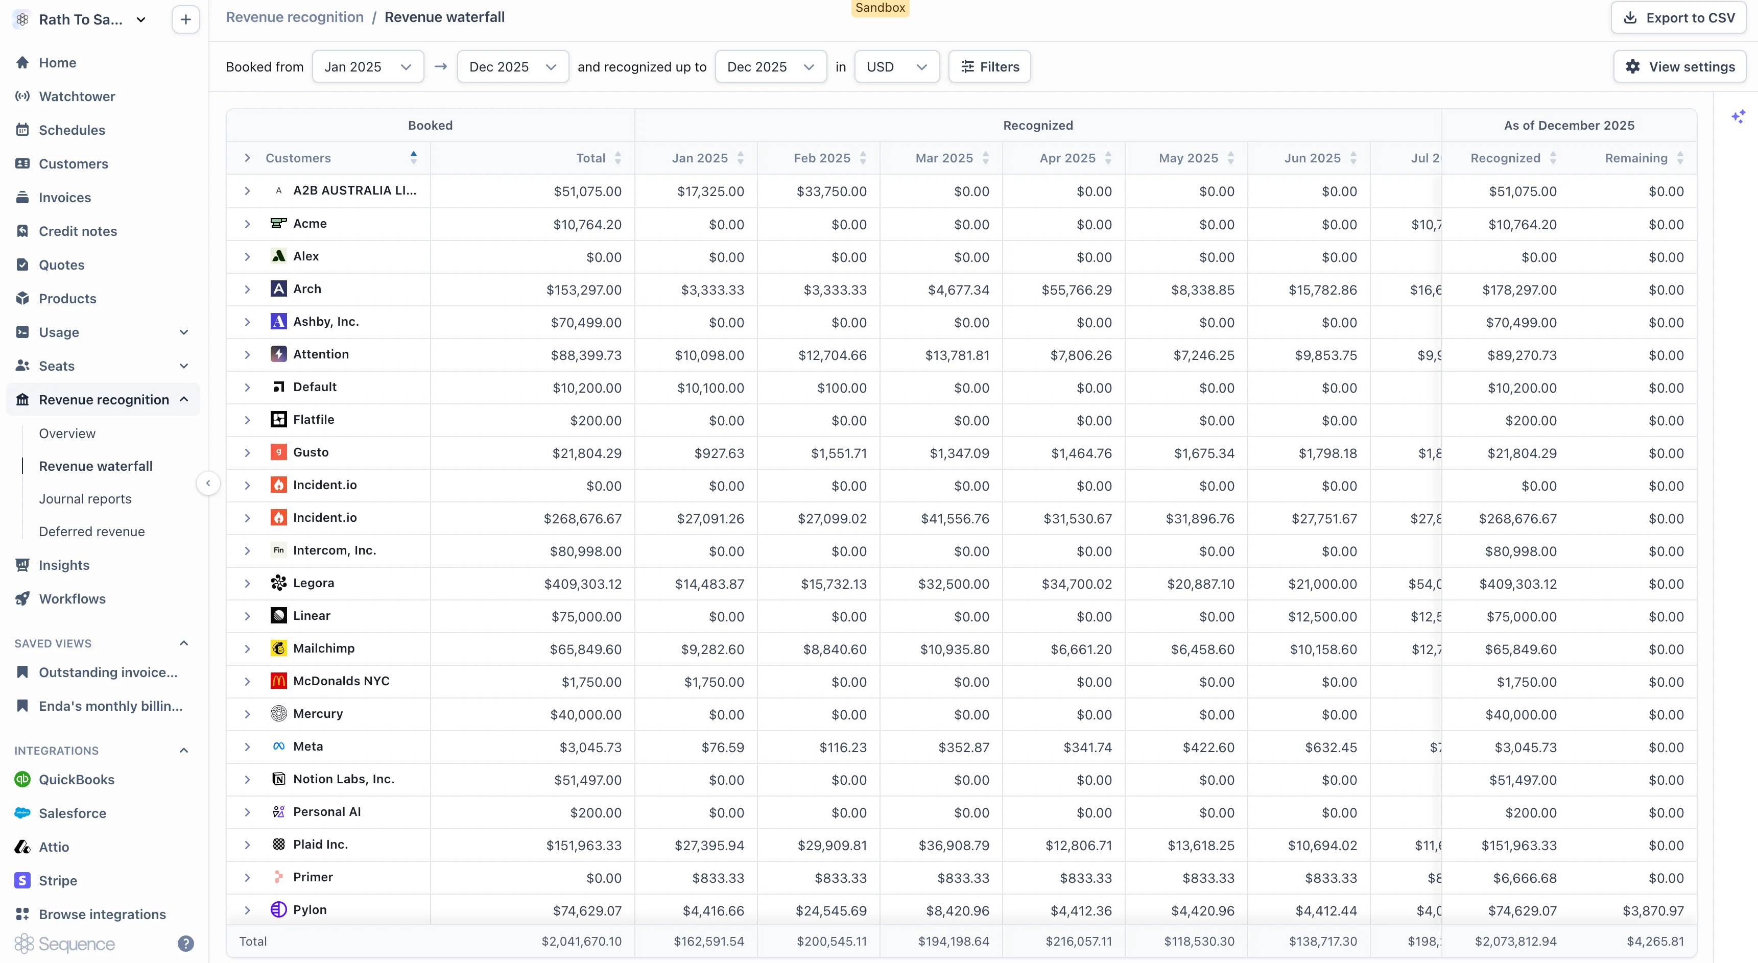1758x963 pixels.
Task: Click the AI sparkle assistant icon
Action: click(x=1738, y=117)
